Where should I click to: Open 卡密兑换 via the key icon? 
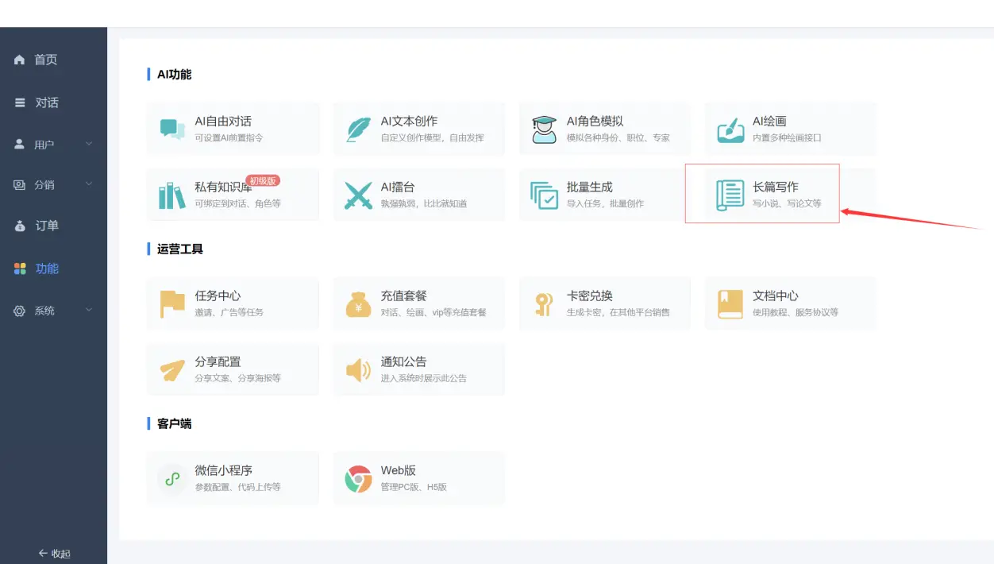[x=543, y=303]
